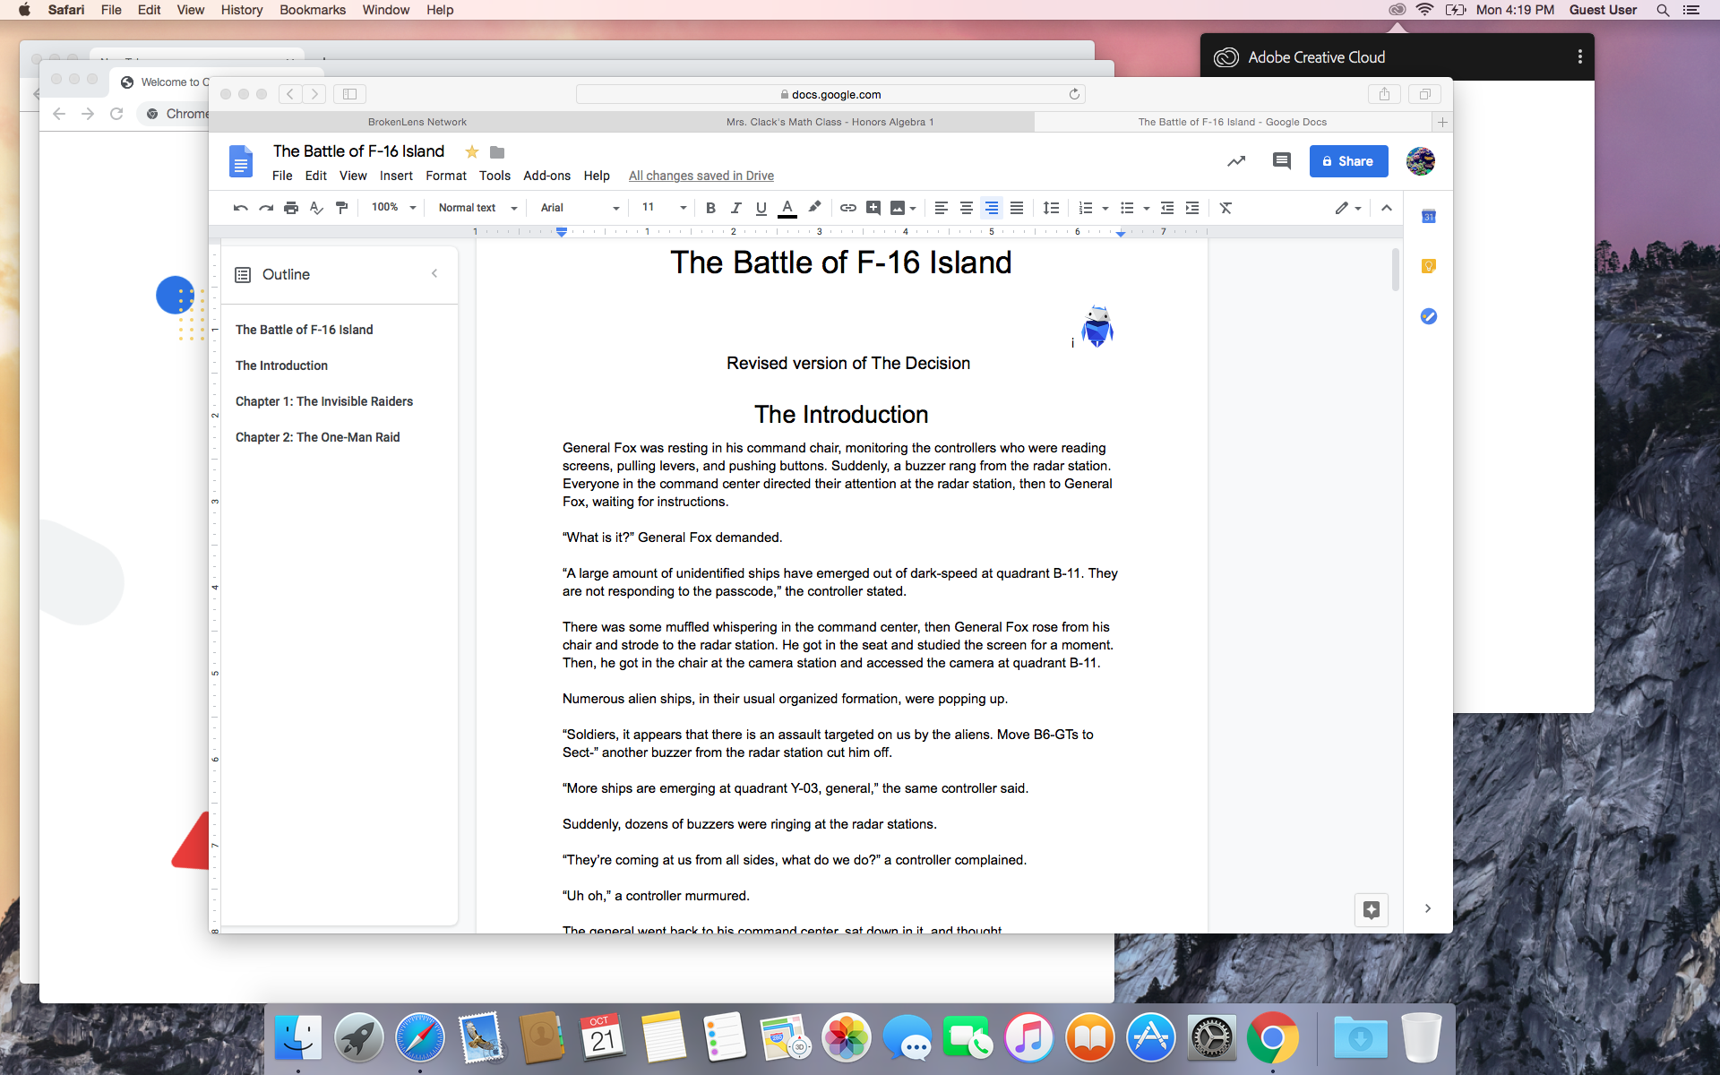Screen dimensions: 1720x1075
Task: Click the blue Share button
Action: point(1348,161)
